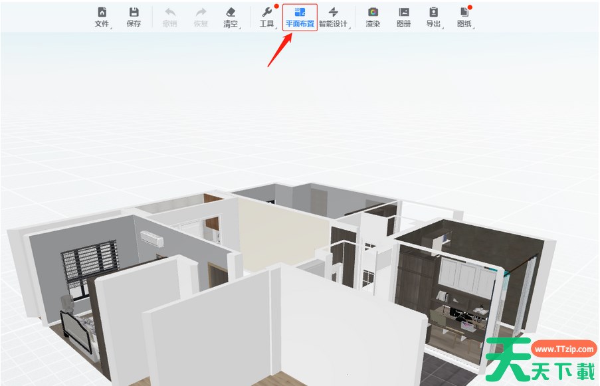Select the 清空 (Clear) eraser icon

[x=231, y=12]
